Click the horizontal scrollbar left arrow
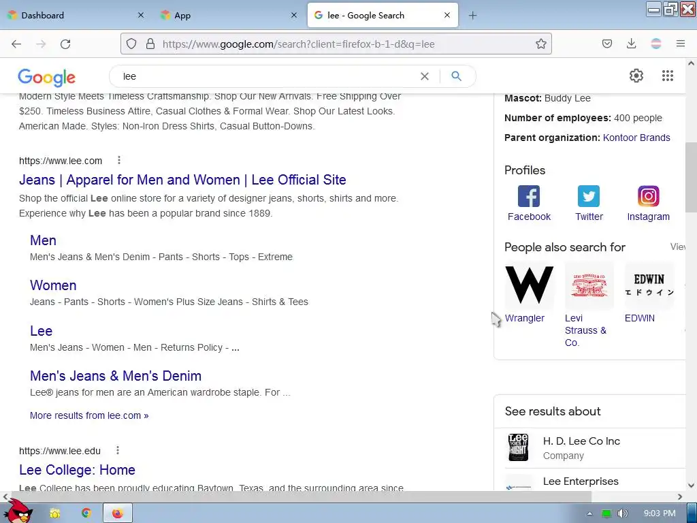The image size is (697, 523). point(5,496)
